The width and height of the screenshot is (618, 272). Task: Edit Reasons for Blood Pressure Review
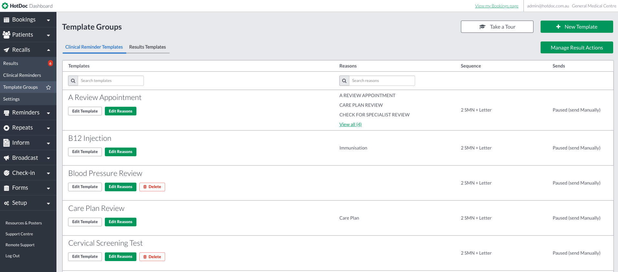121,187
